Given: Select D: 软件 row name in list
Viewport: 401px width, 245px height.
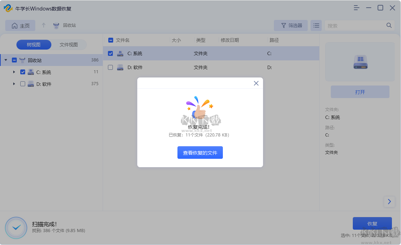Looking at the screenshot, I should [135, 67].
